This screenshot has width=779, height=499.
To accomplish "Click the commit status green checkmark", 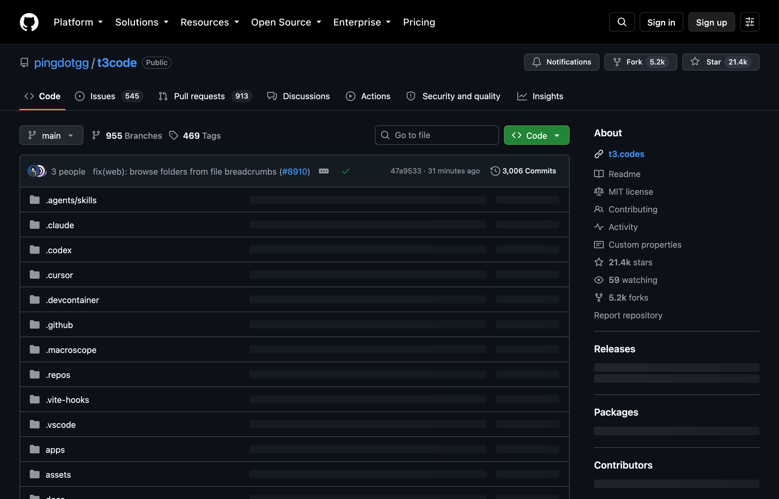I will [x=346, y=171].
